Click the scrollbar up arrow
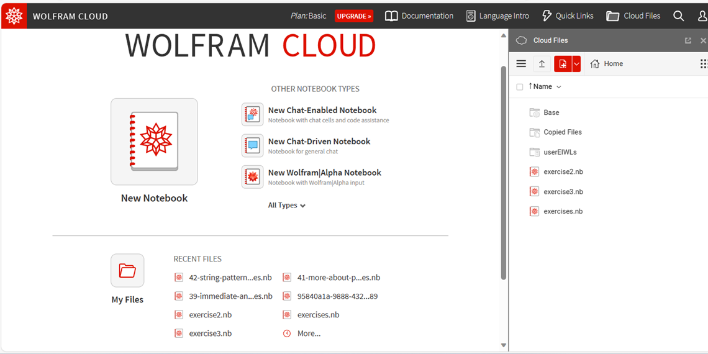 tap(504, 35)
